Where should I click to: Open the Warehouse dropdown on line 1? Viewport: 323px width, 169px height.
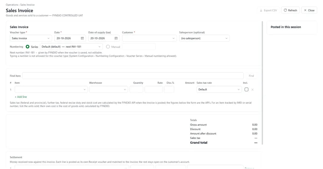[108, 89]
